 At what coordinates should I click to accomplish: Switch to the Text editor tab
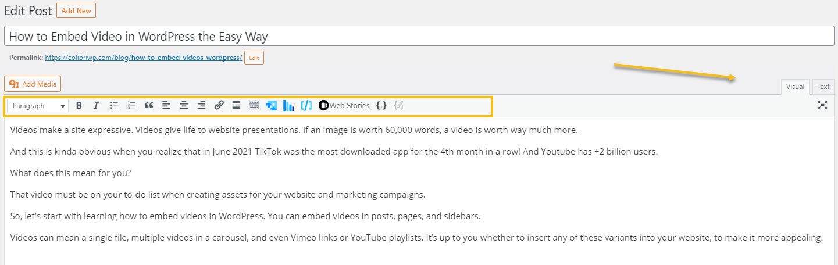tap(823, 87)
